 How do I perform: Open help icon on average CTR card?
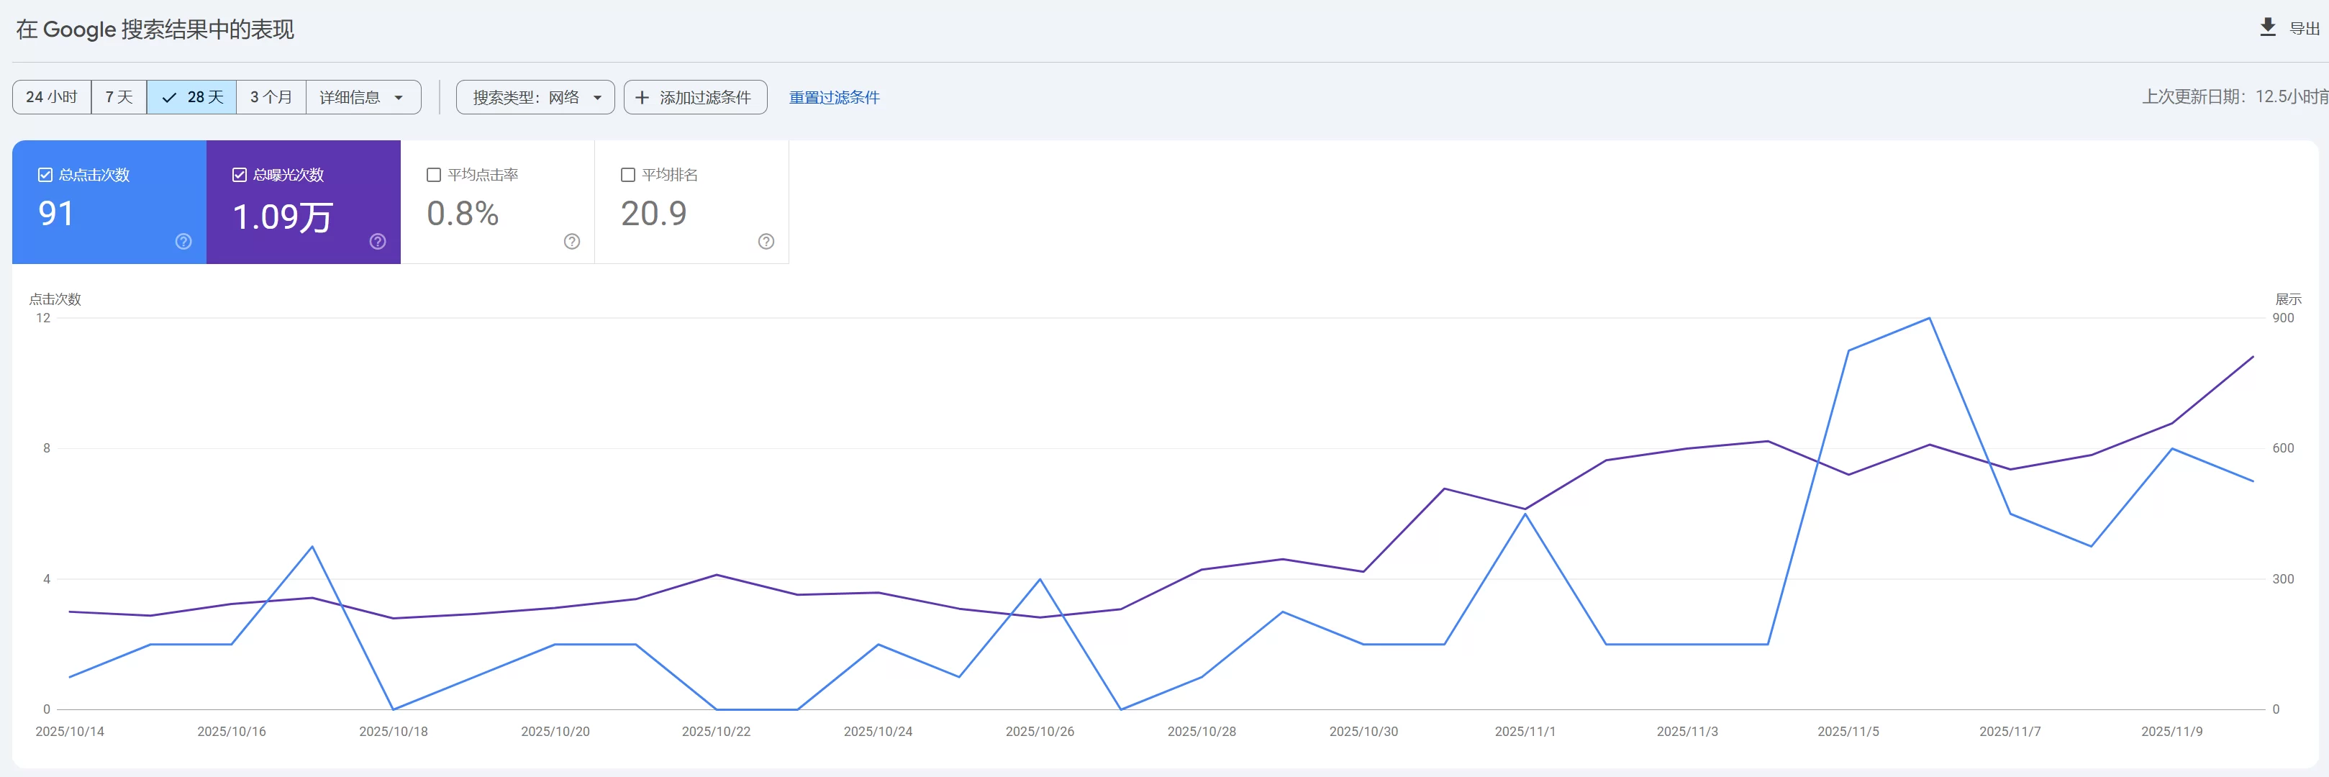tap(572, 242)
